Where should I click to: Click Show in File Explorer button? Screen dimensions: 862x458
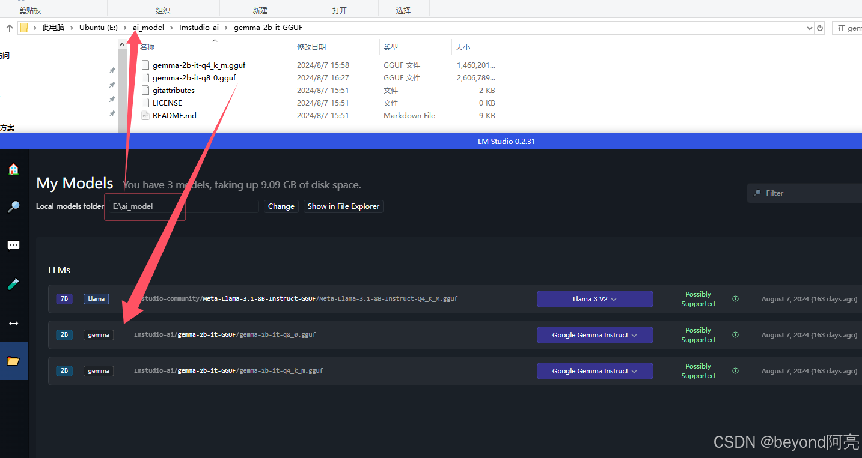343,206
